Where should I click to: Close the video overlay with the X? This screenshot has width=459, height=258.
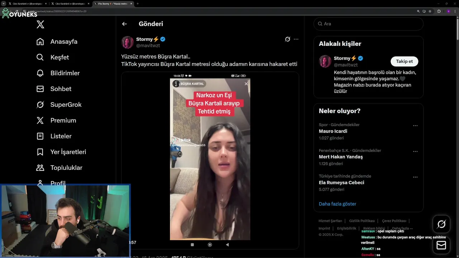pyautogui.click(x=246, y=84)
